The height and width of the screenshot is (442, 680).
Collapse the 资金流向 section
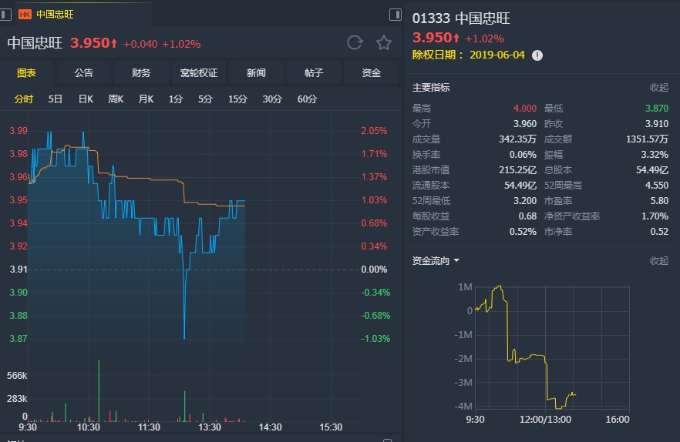click(x=659, y=260)
